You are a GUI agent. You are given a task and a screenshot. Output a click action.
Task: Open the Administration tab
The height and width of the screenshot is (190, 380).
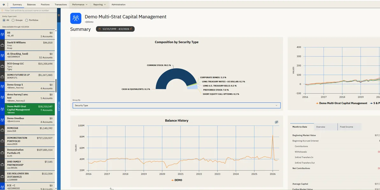(118, 4)
